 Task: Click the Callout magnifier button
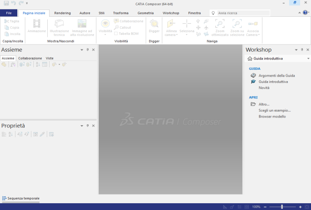[123, 27]
